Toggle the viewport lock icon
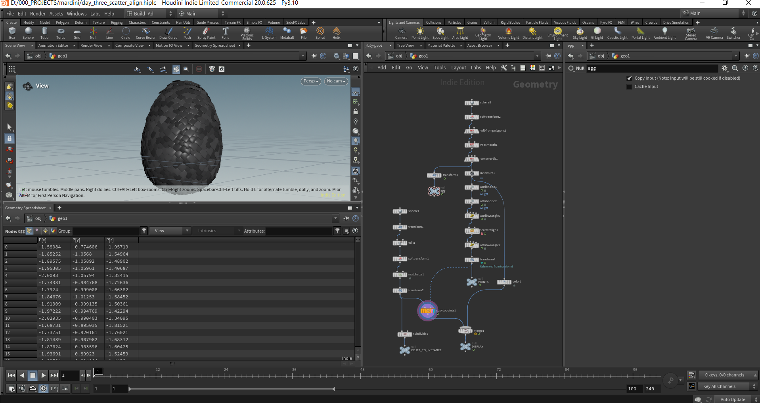The width and height of the screenshot is (760, 403). pos(356,112)
